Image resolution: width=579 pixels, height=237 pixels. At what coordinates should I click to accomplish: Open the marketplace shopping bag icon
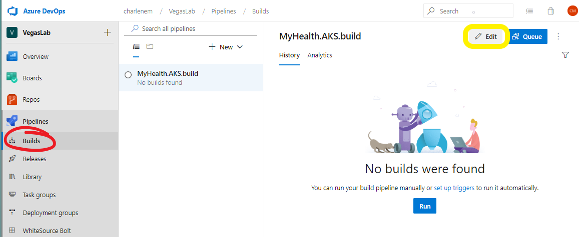(550, 11)
